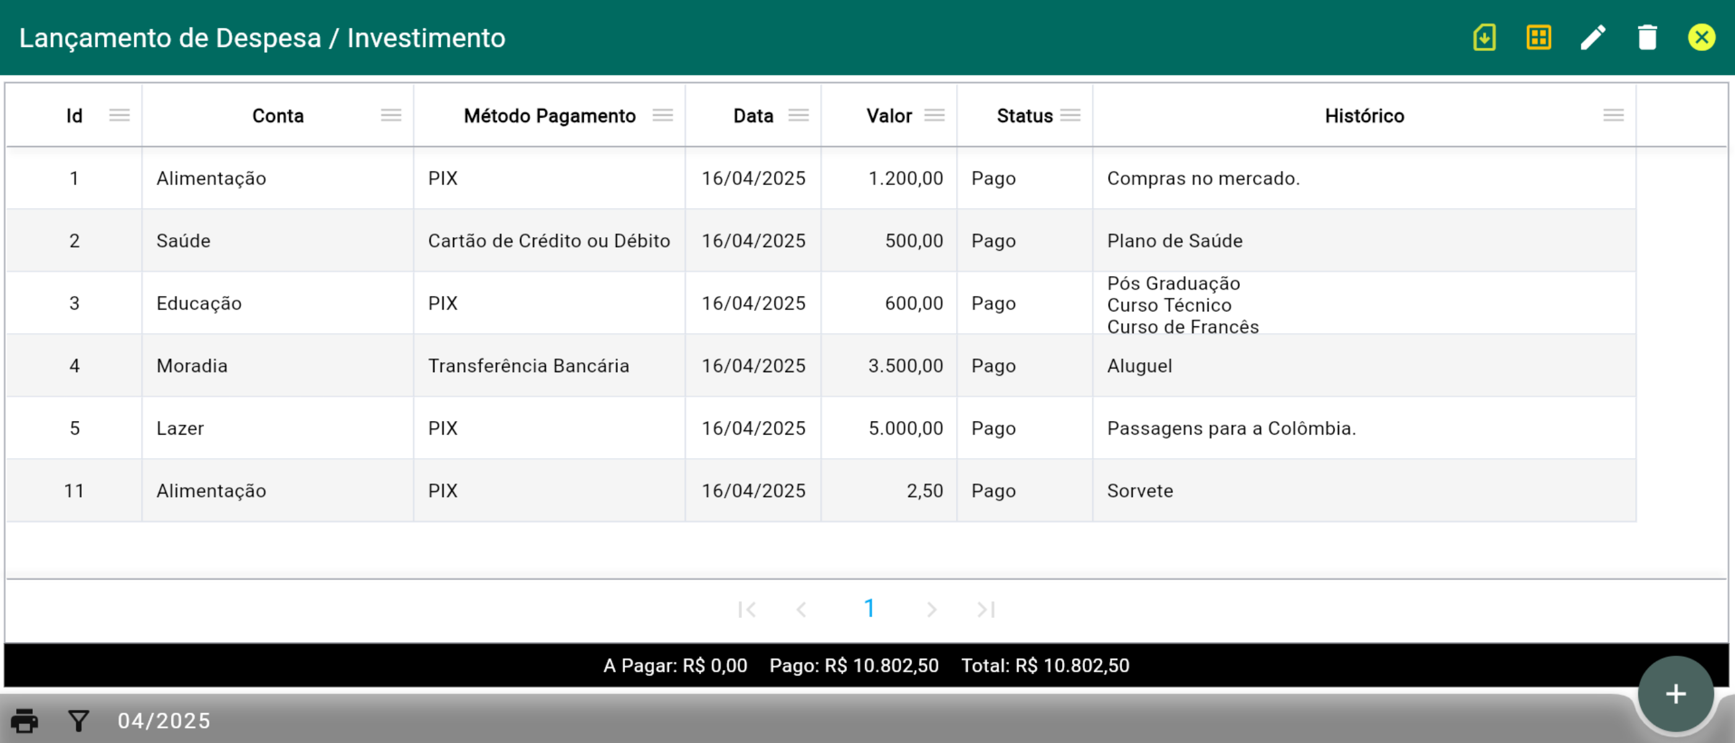Select the Moradia Aluguel row
1735x743 pixels.
[x=820, y=365]
